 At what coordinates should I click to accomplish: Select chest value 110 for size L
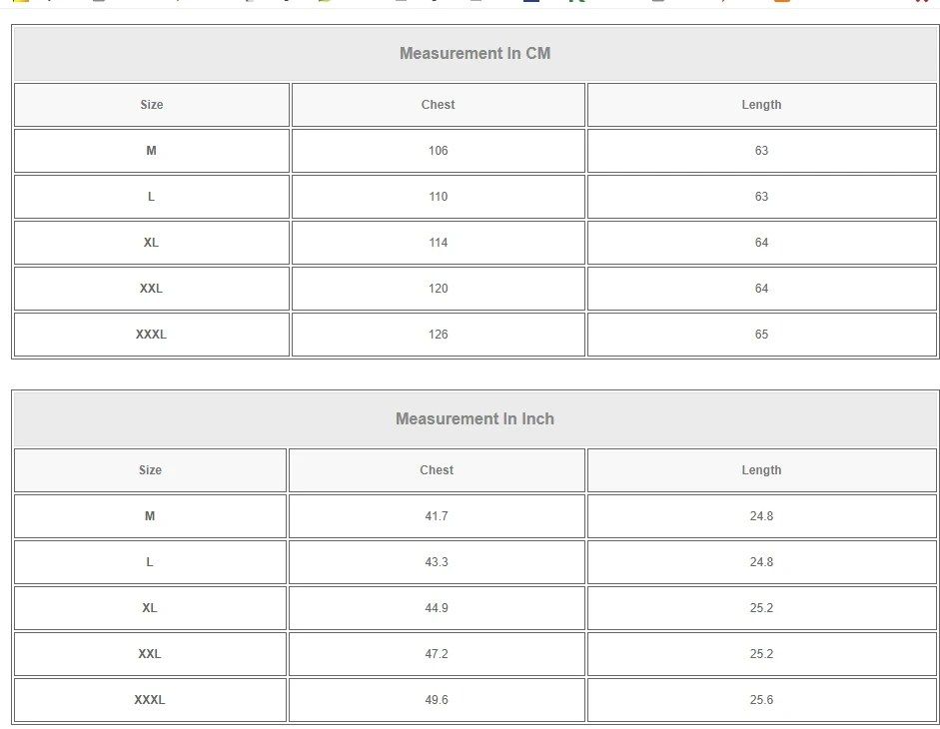click(x=438, y=197)
